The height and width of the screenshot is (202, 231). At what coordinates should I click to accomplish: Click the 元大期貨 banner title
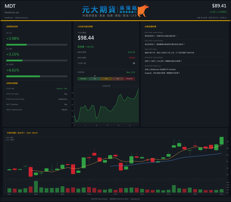99,10
